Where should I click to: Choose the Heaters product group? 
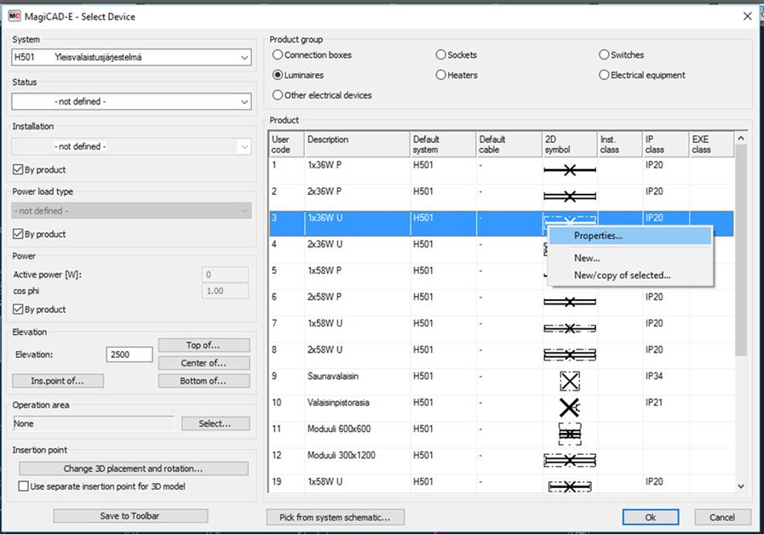coord(457,75)
